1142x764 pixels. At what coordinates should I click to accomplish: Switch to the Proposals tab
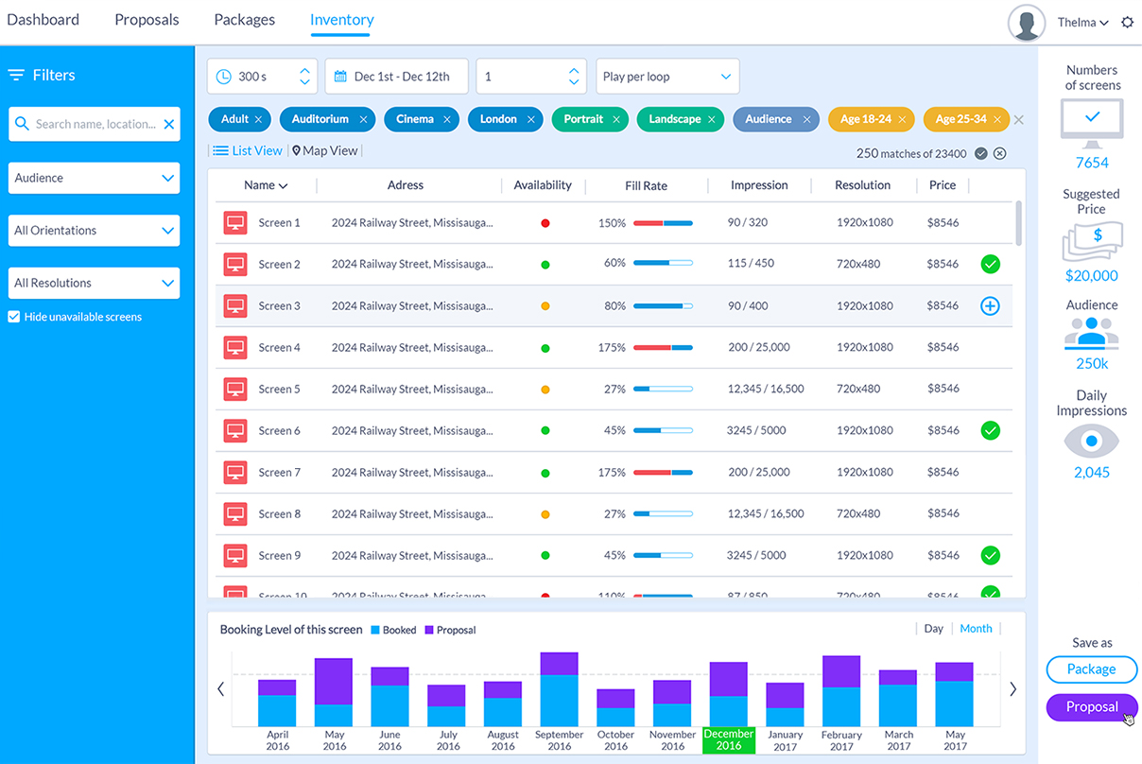click(x=147, y=20)
